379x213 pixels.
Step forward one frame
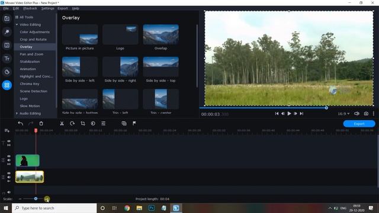click(296, 114)
